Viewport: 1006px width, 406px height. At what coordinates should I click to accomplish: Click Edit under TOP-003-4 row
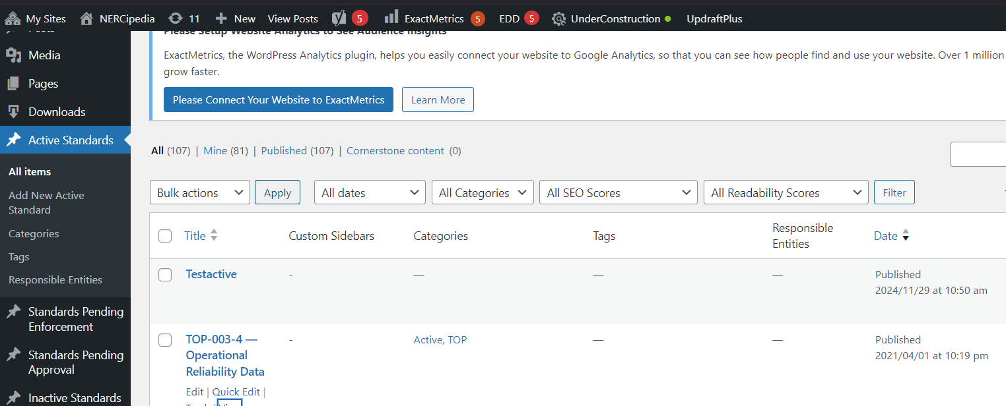[x=195, y=391]
